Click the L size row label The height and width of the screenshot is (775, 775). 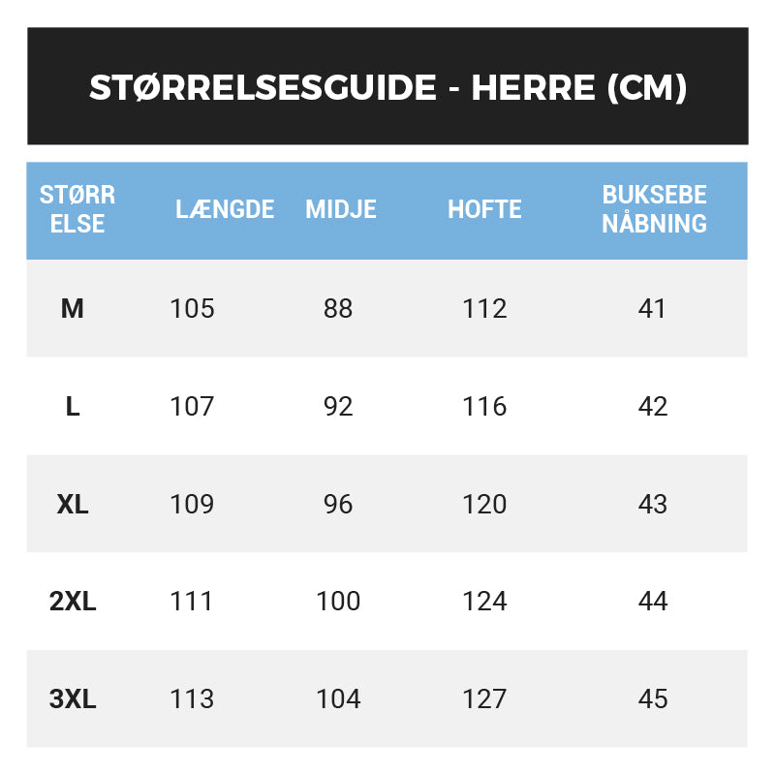[x=73, y=407]
